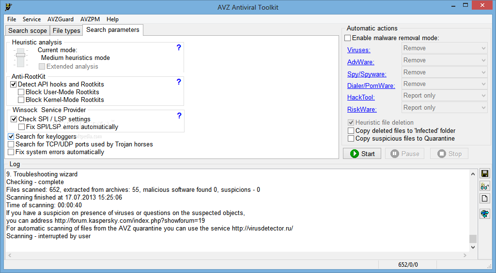496x273 pixels.
Task: Click the Spy/Spyware: link
Action: point(367,74)
